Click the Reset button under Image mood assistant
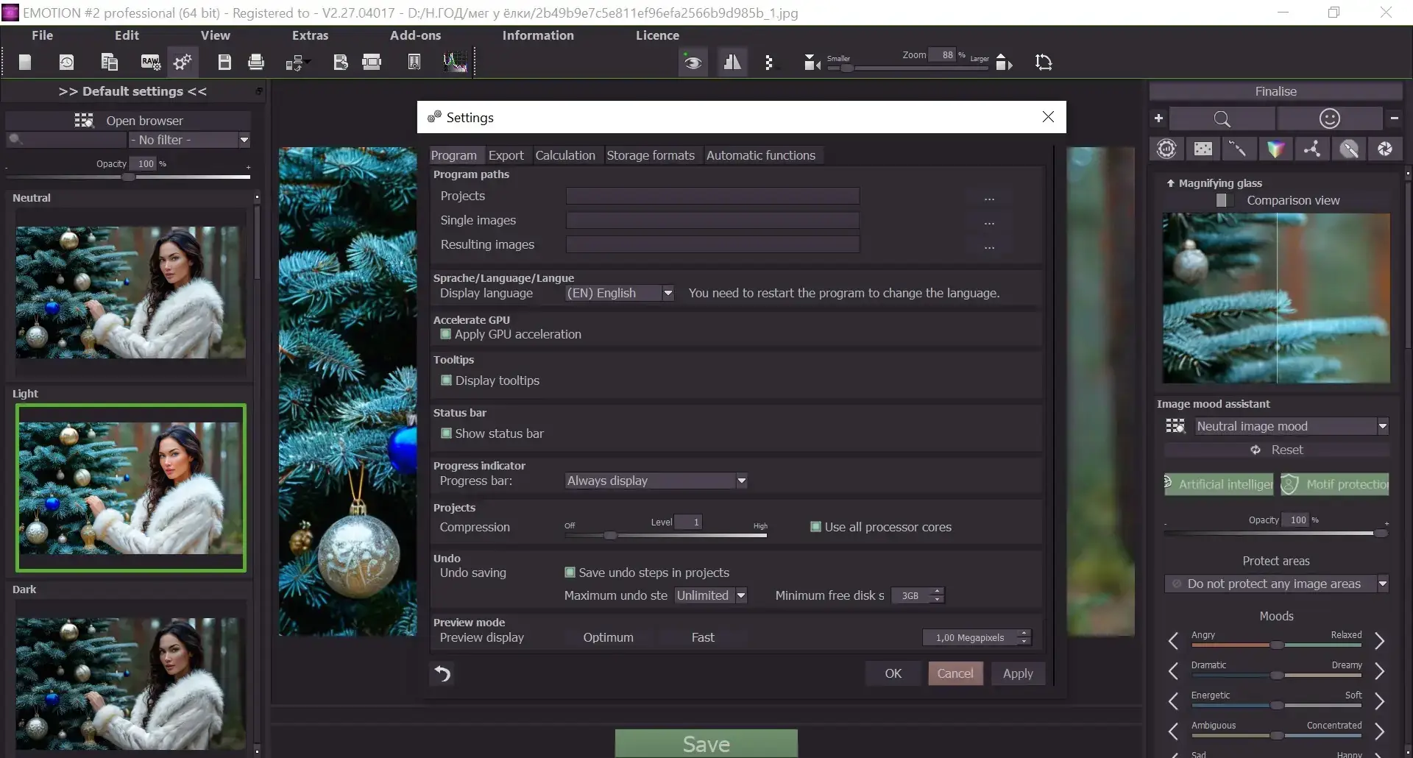1413x758 pixels. pyautogui.click(x=1277, y=450)
